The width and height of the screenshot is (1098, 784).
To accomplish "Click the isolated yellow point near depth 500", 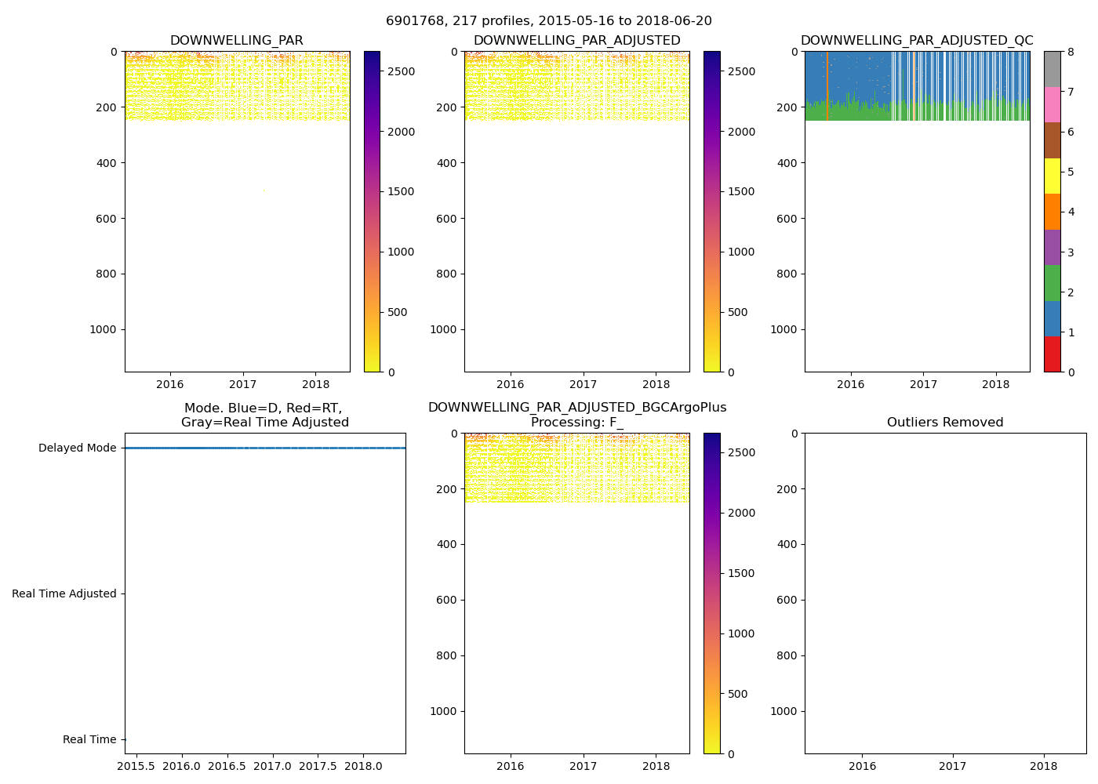I will 264,190.
